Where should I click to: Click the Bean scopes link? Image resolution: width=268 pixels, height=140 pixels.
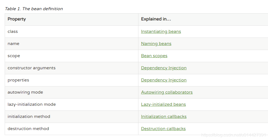[154, 56]
